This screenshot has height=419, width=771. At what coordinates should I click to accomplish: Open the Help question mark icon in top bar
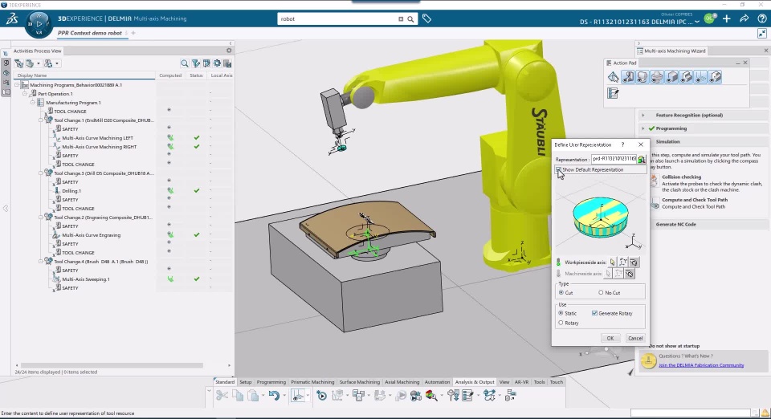pyautogui.click(x=761, y=18)
